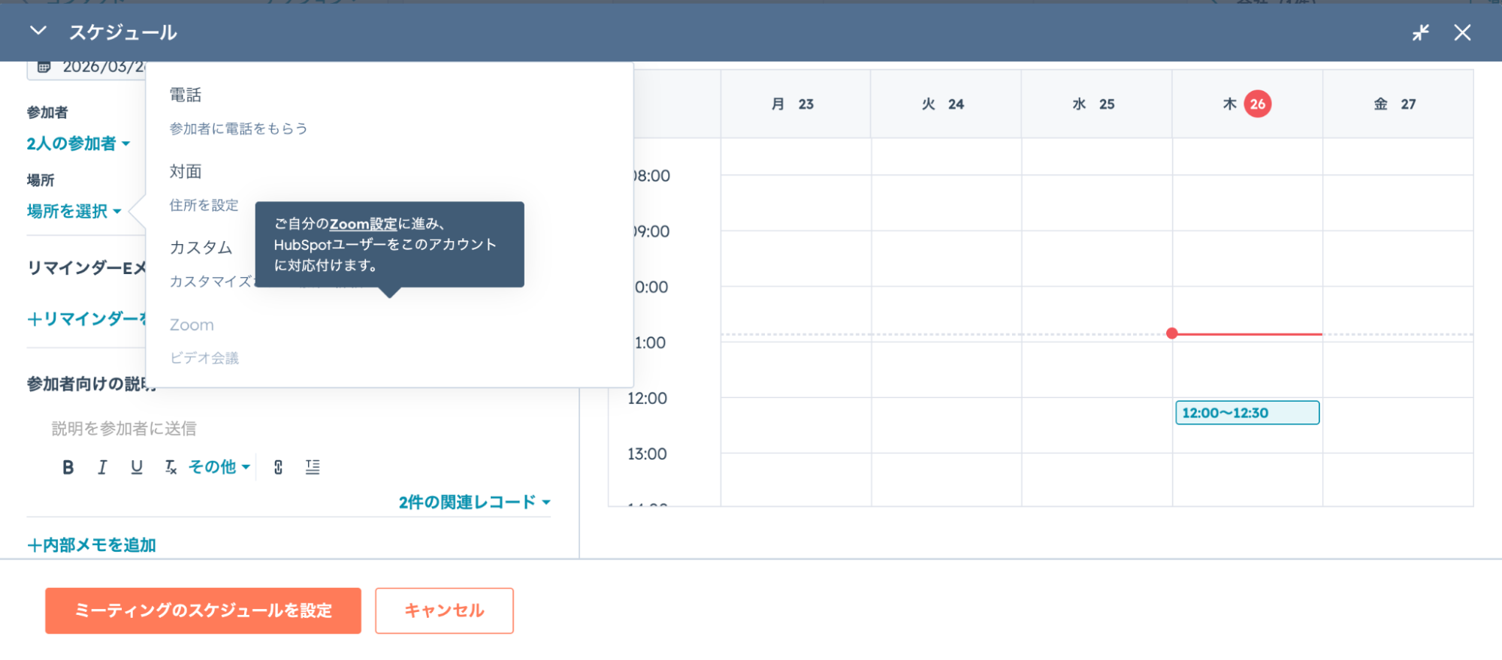The height and width of the screenshot is (660, 1502).
Task: Click ミーティングのスケジュールを設定 button
Action: pyautogui.click(x=203, y=610)
